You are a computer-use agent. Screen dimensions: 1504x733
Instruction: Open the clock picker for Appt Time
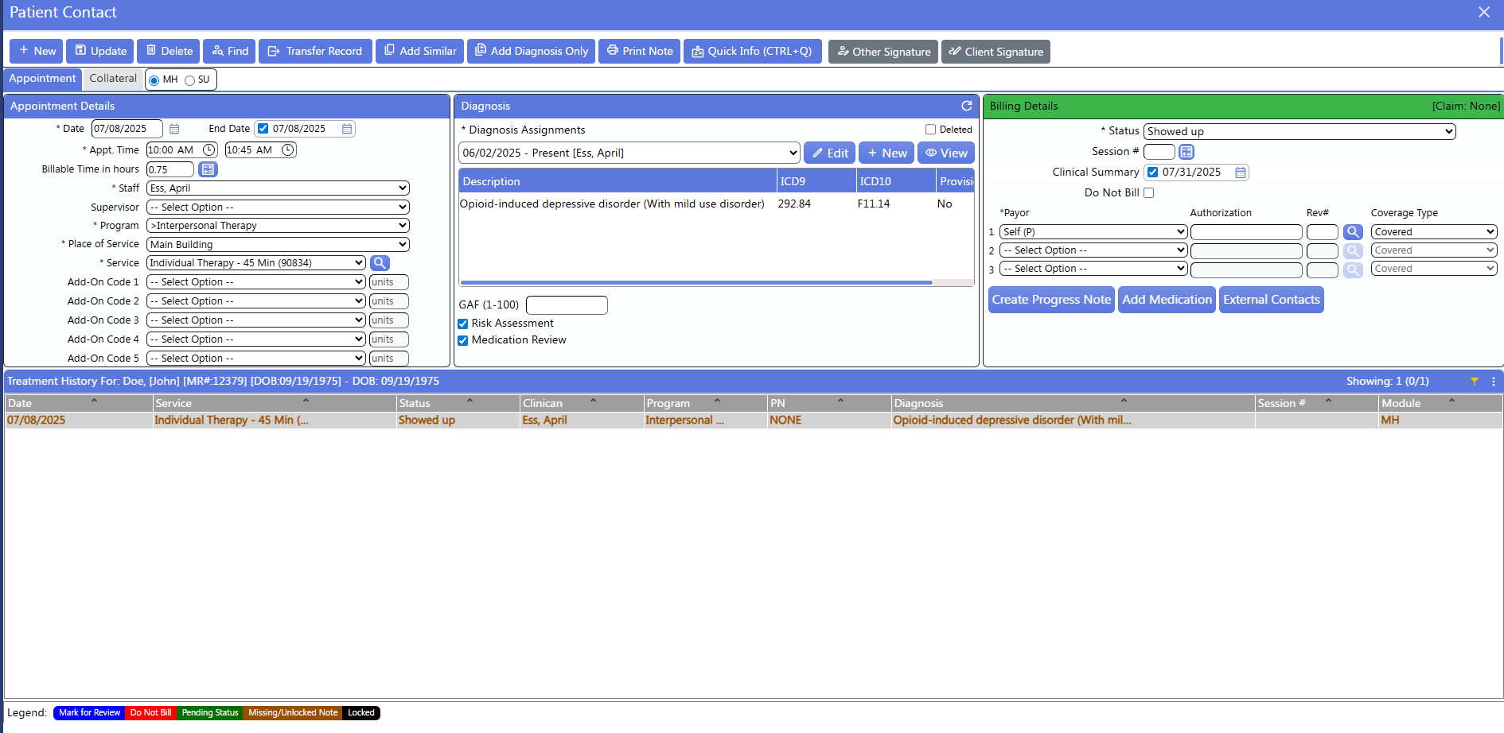pyautogui.click(x=207, y=149)
